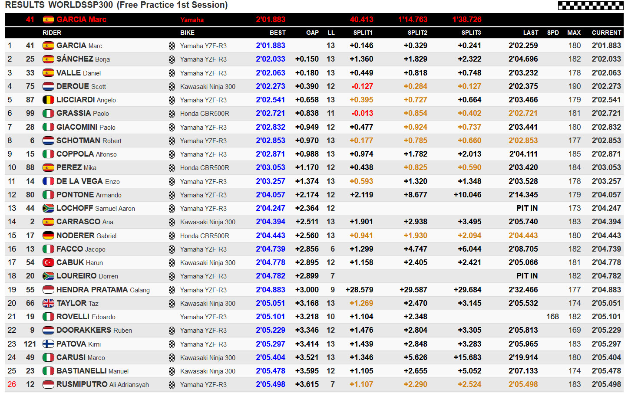
Task: Click the flag next to SÁNCHEZ Borja
Action: pos(48,59)
